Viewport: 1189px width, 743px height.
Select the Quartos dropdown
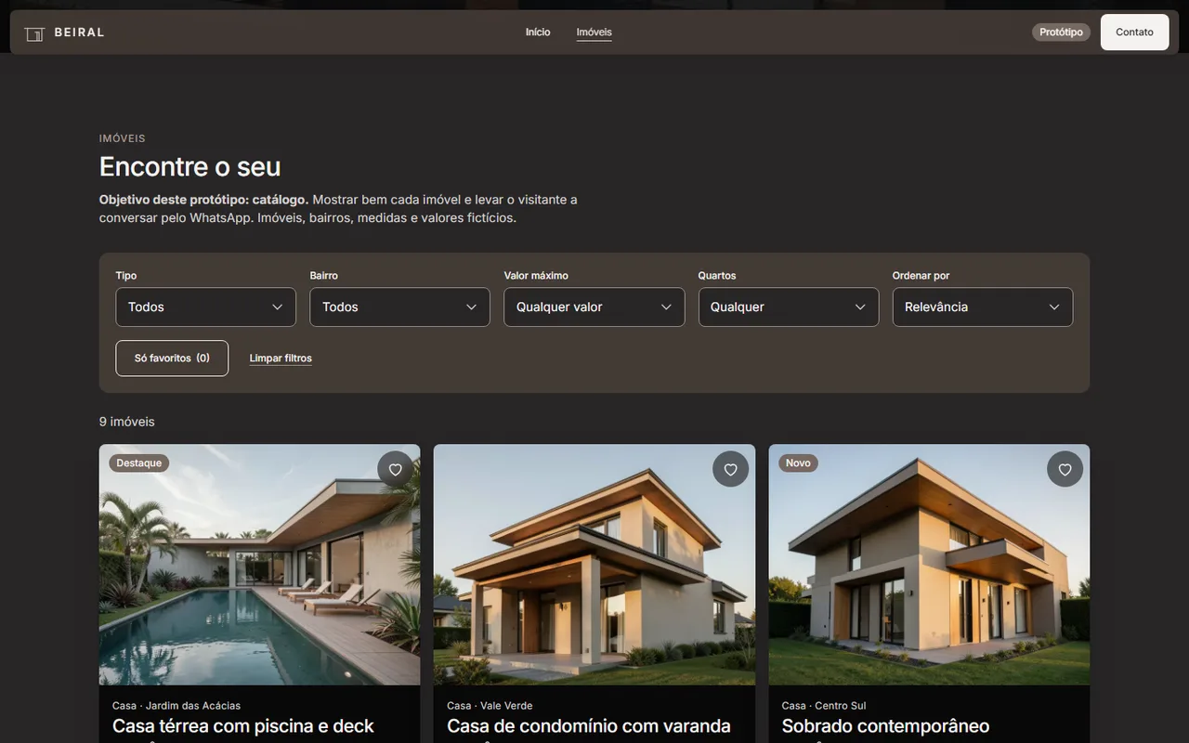788,306
